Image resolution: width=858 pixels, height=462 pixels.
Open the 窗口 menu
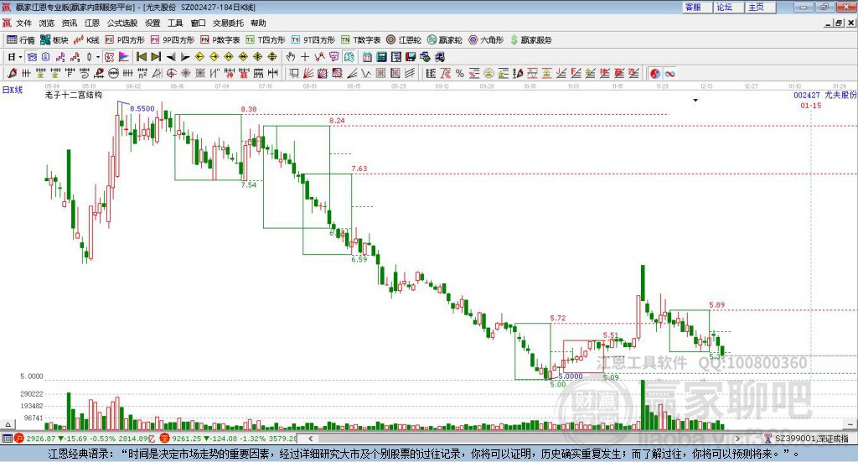tap(198, 23)
